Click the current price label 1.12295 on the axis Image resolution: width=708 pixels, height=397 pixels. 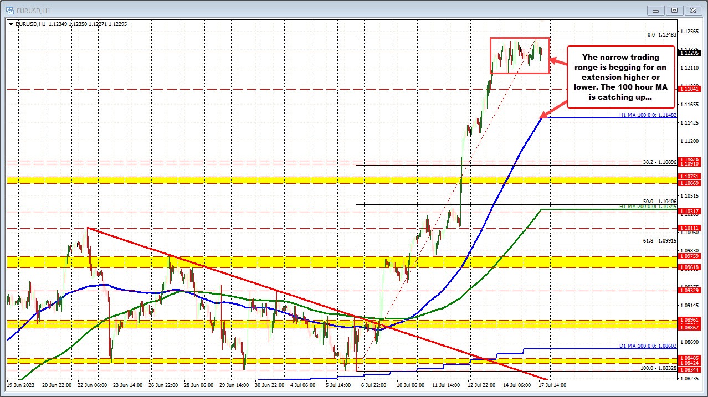click(689, 53)
